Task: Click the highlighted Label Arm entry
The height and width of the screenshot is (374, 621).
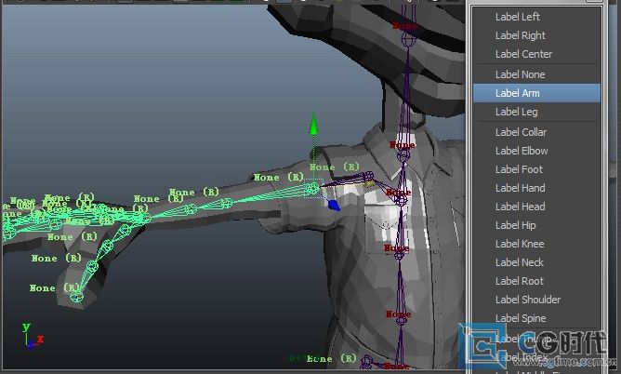Action: pos(536,93)
